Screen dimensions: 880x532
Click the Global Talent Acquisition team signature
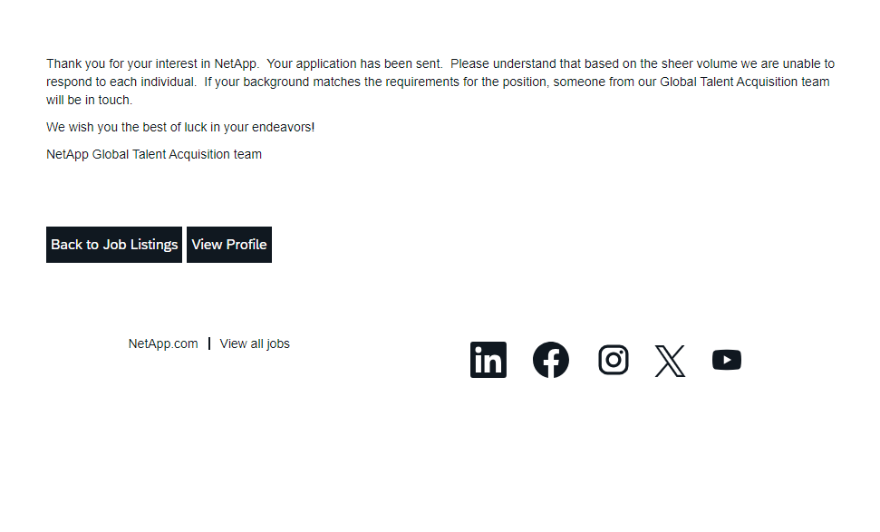click(154, 155)
